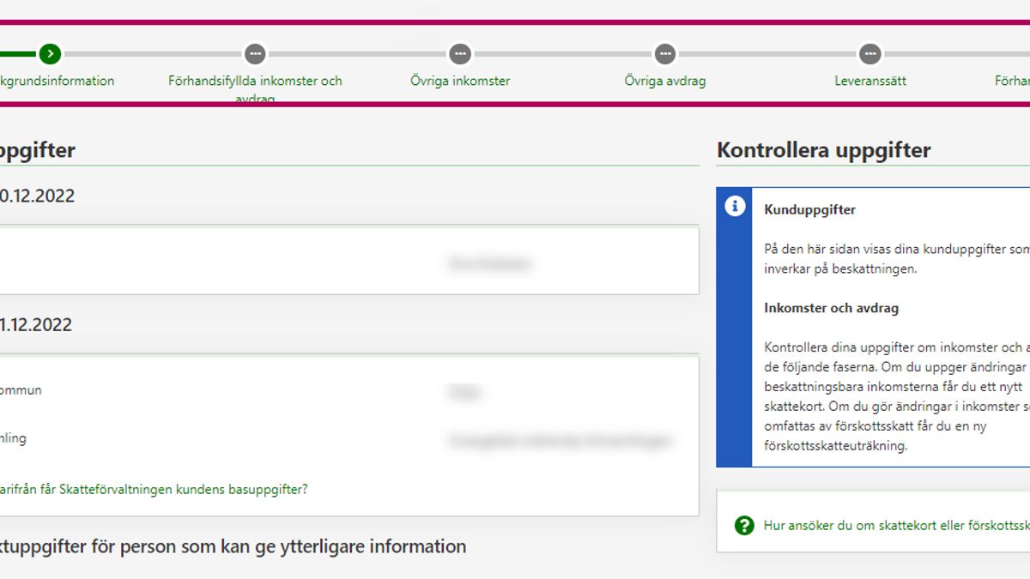Click the Kunduppgifter title in the info panel
Image resolution: width=1030 pixels, height=579 pixels.
tap(809, 209)
